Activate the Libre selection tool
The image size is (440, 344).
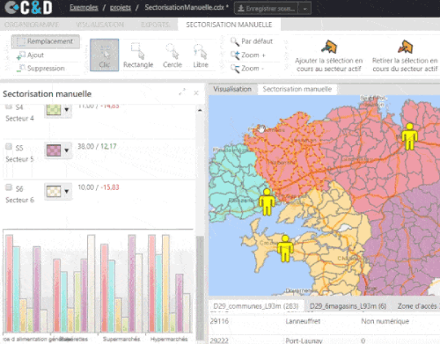point(201,55)
